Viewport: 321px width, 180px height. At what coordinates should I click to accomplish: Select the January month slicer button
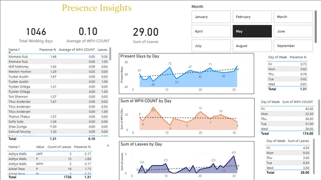coord(211,16)
